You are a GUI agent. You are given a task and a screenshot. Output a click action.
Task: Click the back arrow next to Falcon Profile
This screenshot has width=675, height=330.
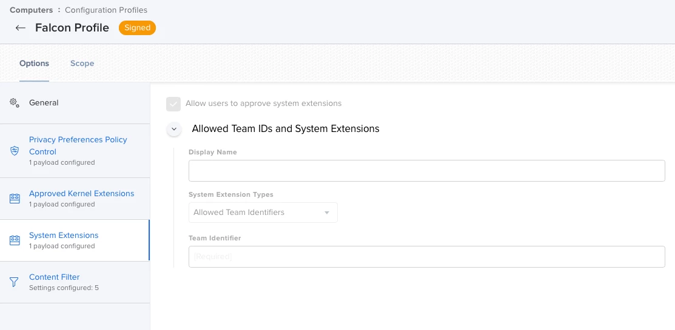[x=20, y=28]
